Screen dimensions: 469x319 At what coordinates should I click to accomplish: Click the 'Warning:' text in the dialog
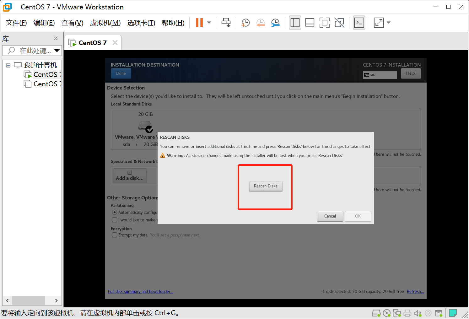tap(176, 156)
